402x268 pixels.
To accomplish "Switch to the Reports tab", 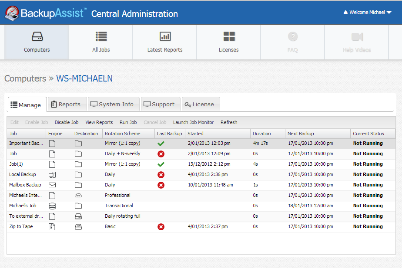I will 67,104.
